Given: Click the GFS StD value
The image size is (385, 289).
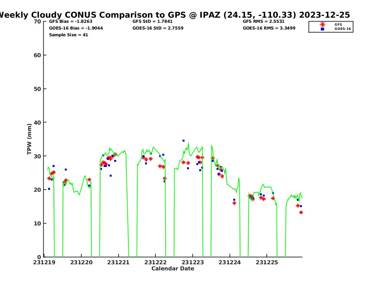Looking at the screenshot, I should coord(152,22).
